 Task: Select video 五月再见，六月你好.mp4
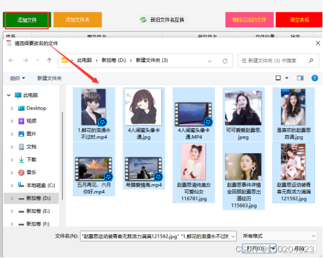coord(94,169)
